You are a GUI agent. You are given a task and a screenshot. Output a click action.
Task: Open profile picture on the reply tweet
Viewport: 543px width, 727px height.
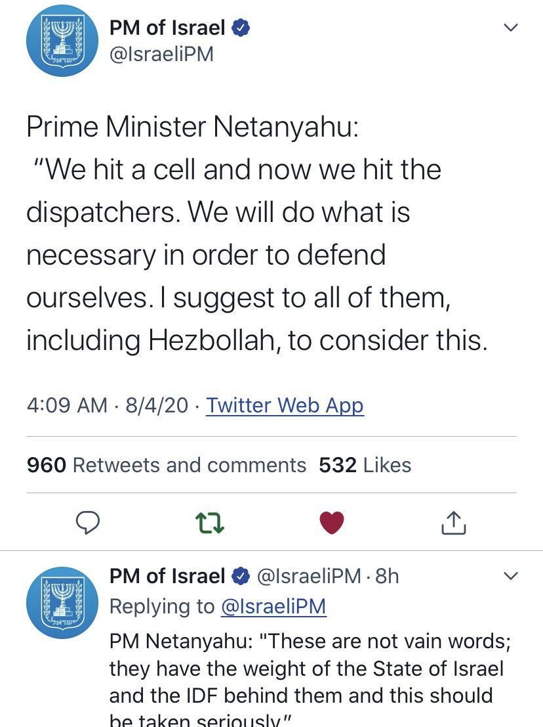(x=57, y=602)
